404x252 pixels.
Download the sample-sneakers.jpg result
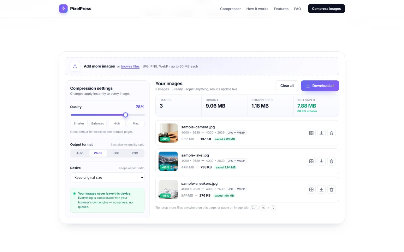pyautogui.click(x=321, y=189)
